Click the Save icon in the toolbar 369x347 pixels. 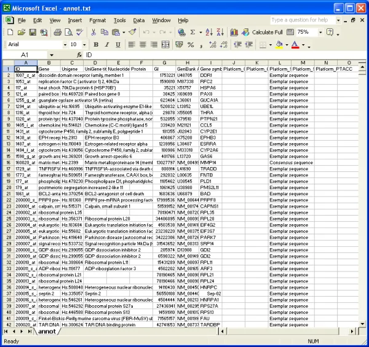point(31,32)
